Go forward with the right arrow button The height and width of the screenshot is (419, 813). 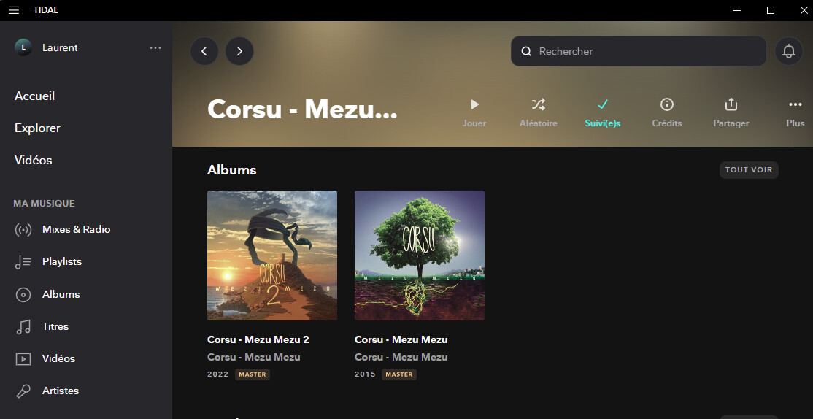coord(239,51)
